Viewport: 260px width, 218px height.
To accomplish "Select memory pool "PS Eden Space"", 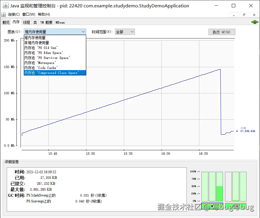I will point(55,53).
